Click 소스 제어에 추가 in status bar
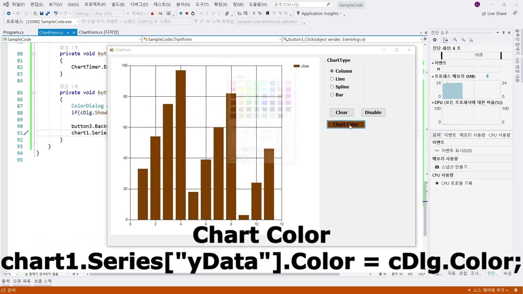The height and width of the screenshot is (294, 523). click(x=488, y=290)
